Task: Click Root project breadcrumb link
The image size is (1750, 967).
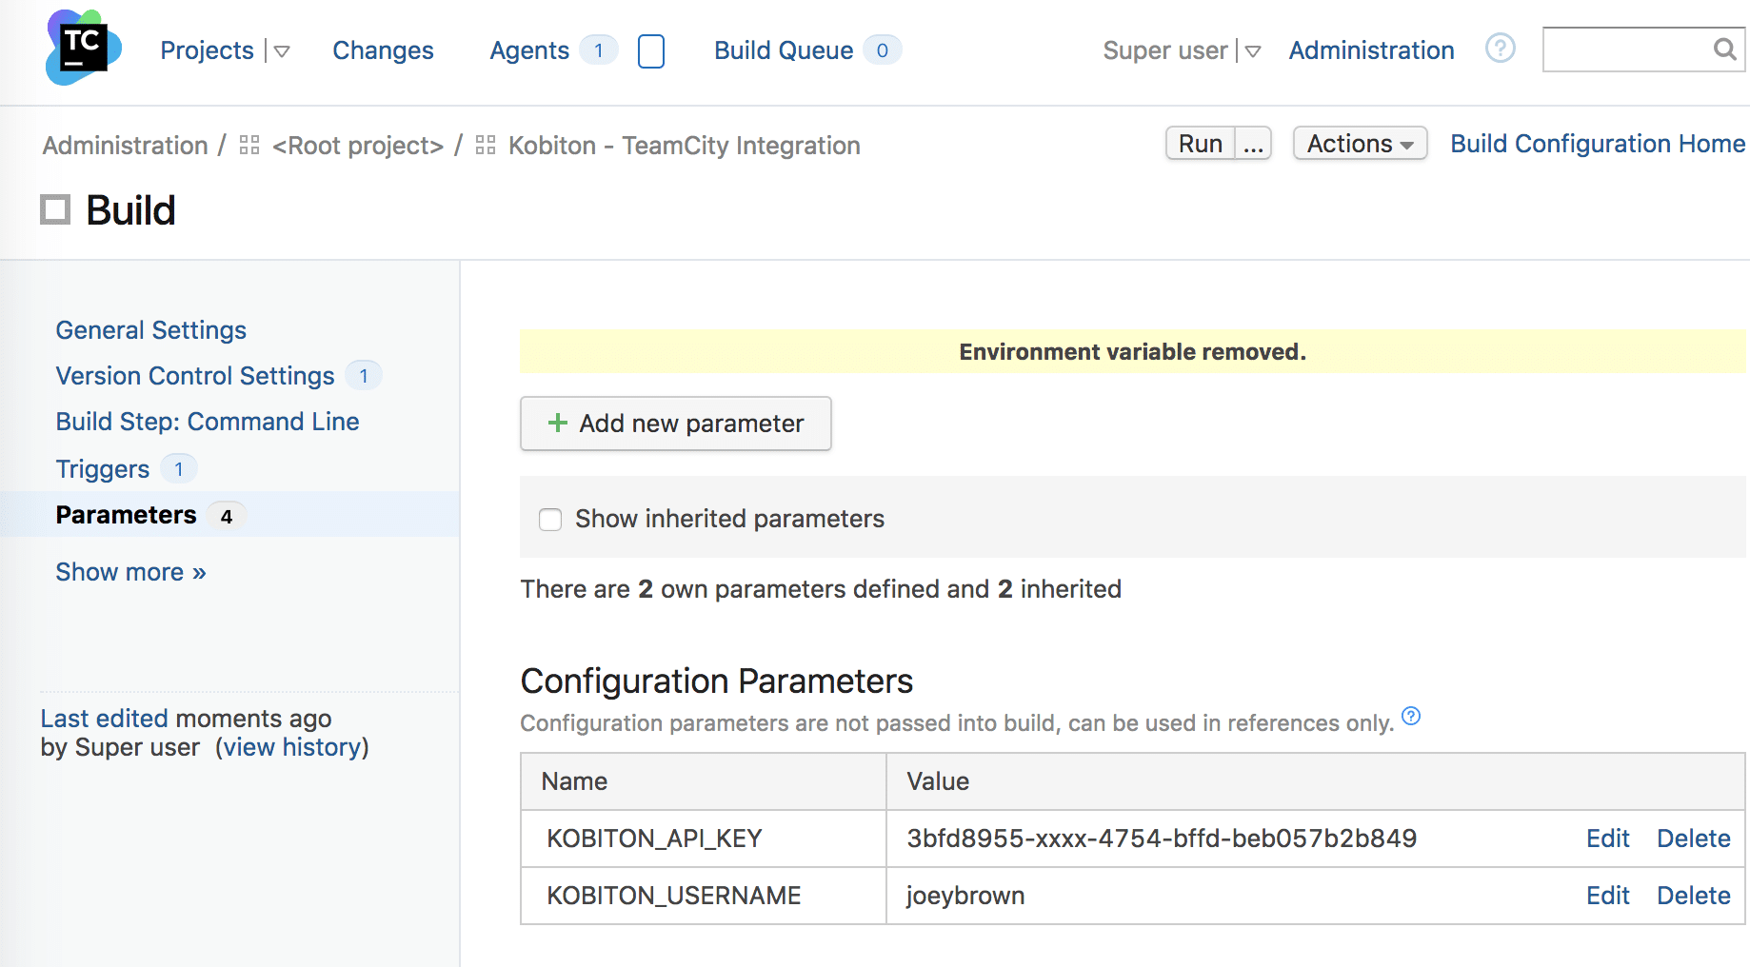Action: [358, 146]
